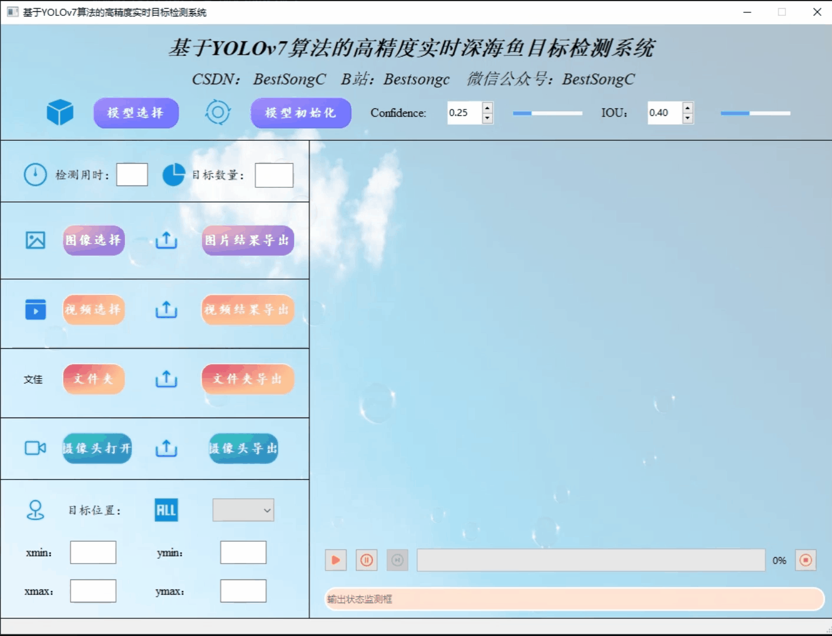
Task: Click the 输出状态监测框 status box
Action: tap(575, 599)
